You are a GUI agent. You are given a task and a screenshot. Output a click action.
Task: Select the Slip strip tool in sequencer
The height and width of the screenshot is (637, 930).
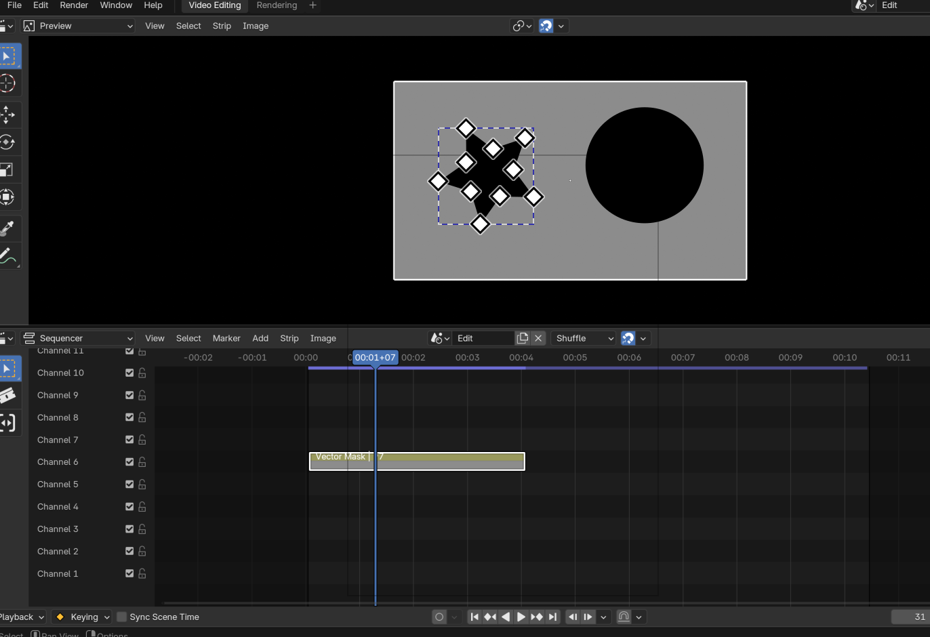click(8, 424)
